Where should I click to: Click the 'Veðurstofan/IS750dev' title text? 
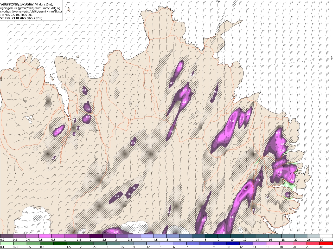(x=17, y=4)
